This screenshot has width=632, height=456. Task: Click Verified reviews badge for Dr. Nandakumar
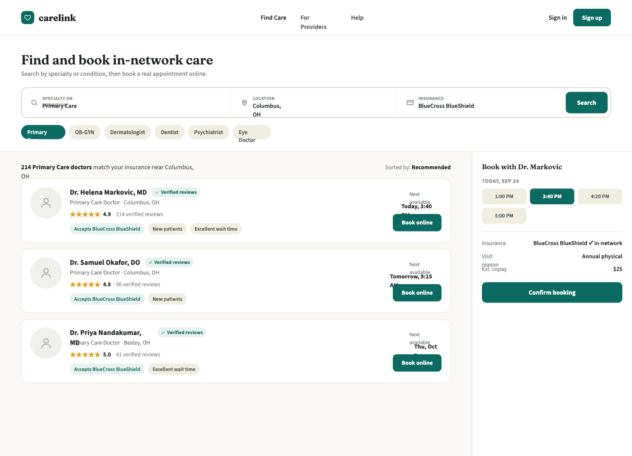pos(182,332)
